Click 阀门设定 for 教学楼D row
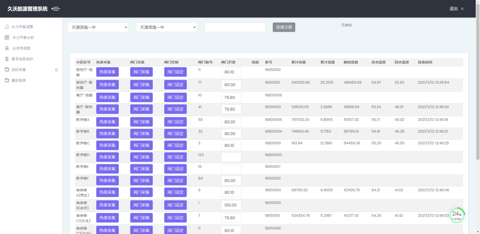The width and height of the screenshot is (480, 234). (x=175, y=157)
